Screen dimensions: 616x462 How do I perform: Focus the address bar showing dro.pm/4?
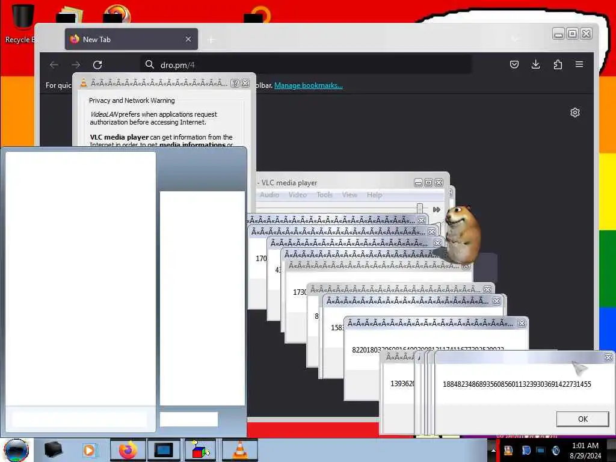click(x=306, y=65)
